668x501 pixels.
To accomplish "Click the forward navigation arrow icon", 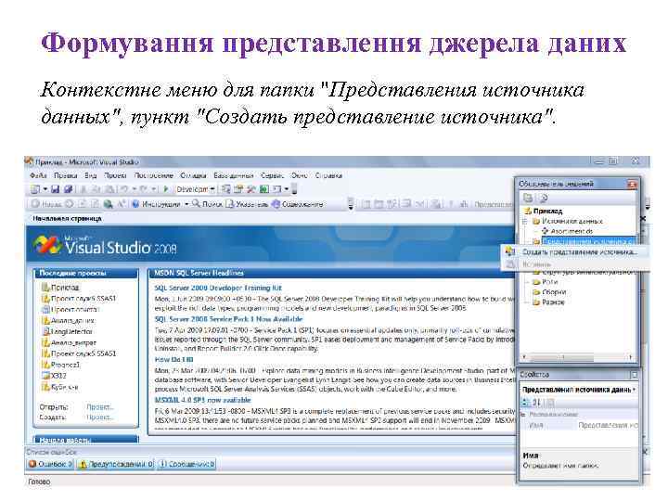I will coord(69,204).
